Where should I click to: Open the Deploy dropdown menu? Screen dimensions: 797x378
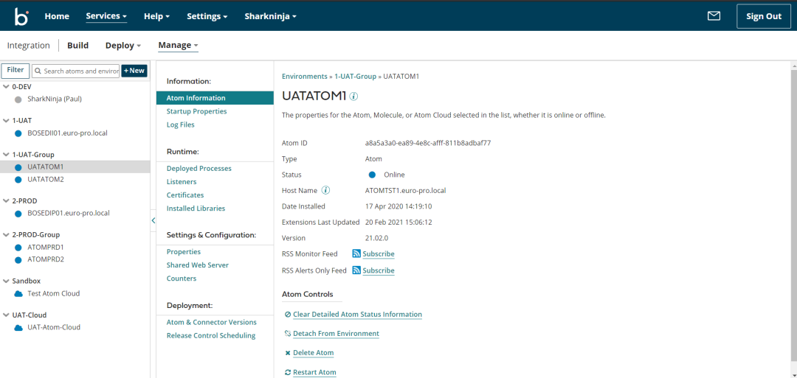[123, 46]
